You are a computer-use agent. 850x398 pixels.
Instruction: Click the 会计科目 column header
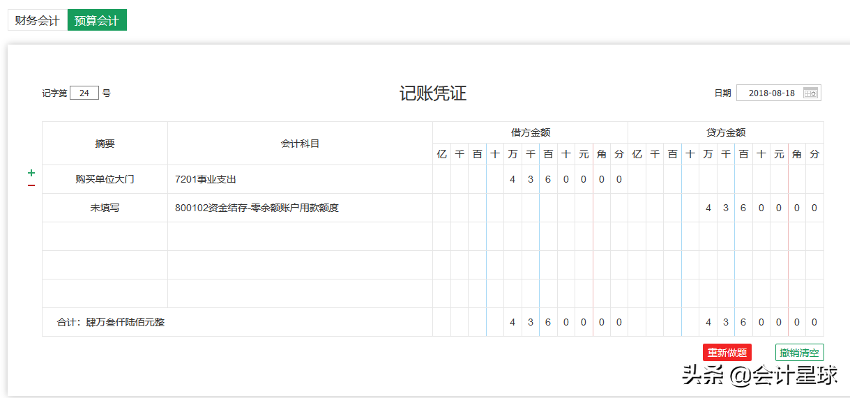(300, 144)
